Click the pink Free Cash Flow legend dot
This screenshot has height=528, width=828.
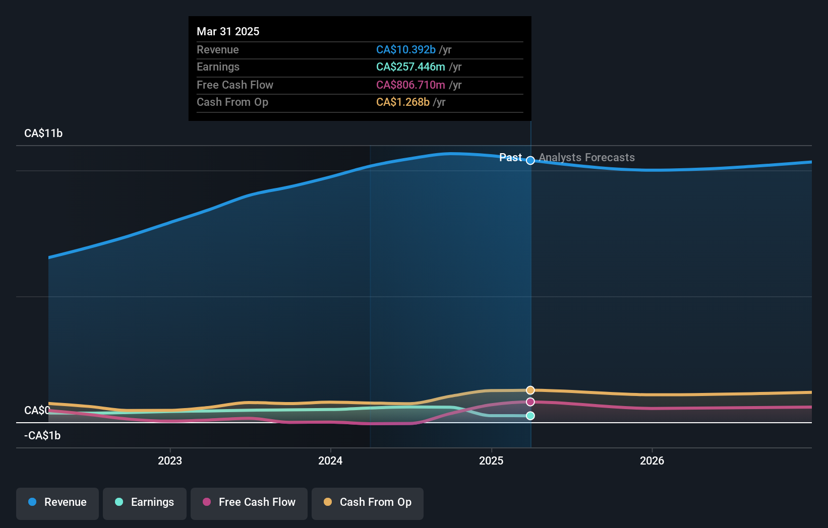[x=207, y=502]
